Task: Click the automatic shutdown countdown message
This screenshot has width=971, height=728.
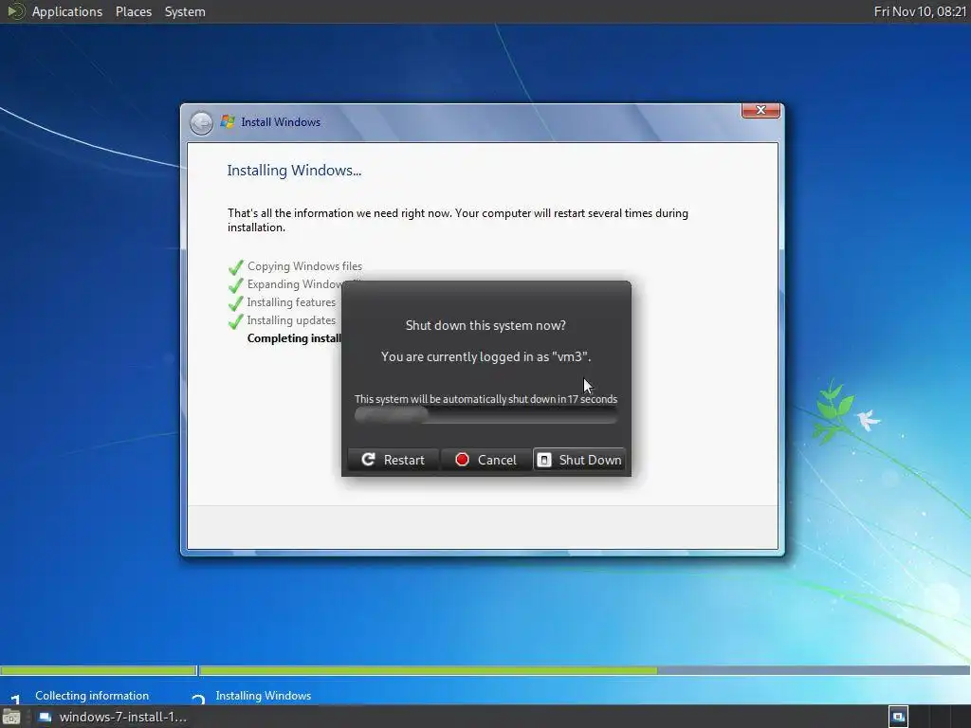Action: pyautogui.click(x=485, y=399)
